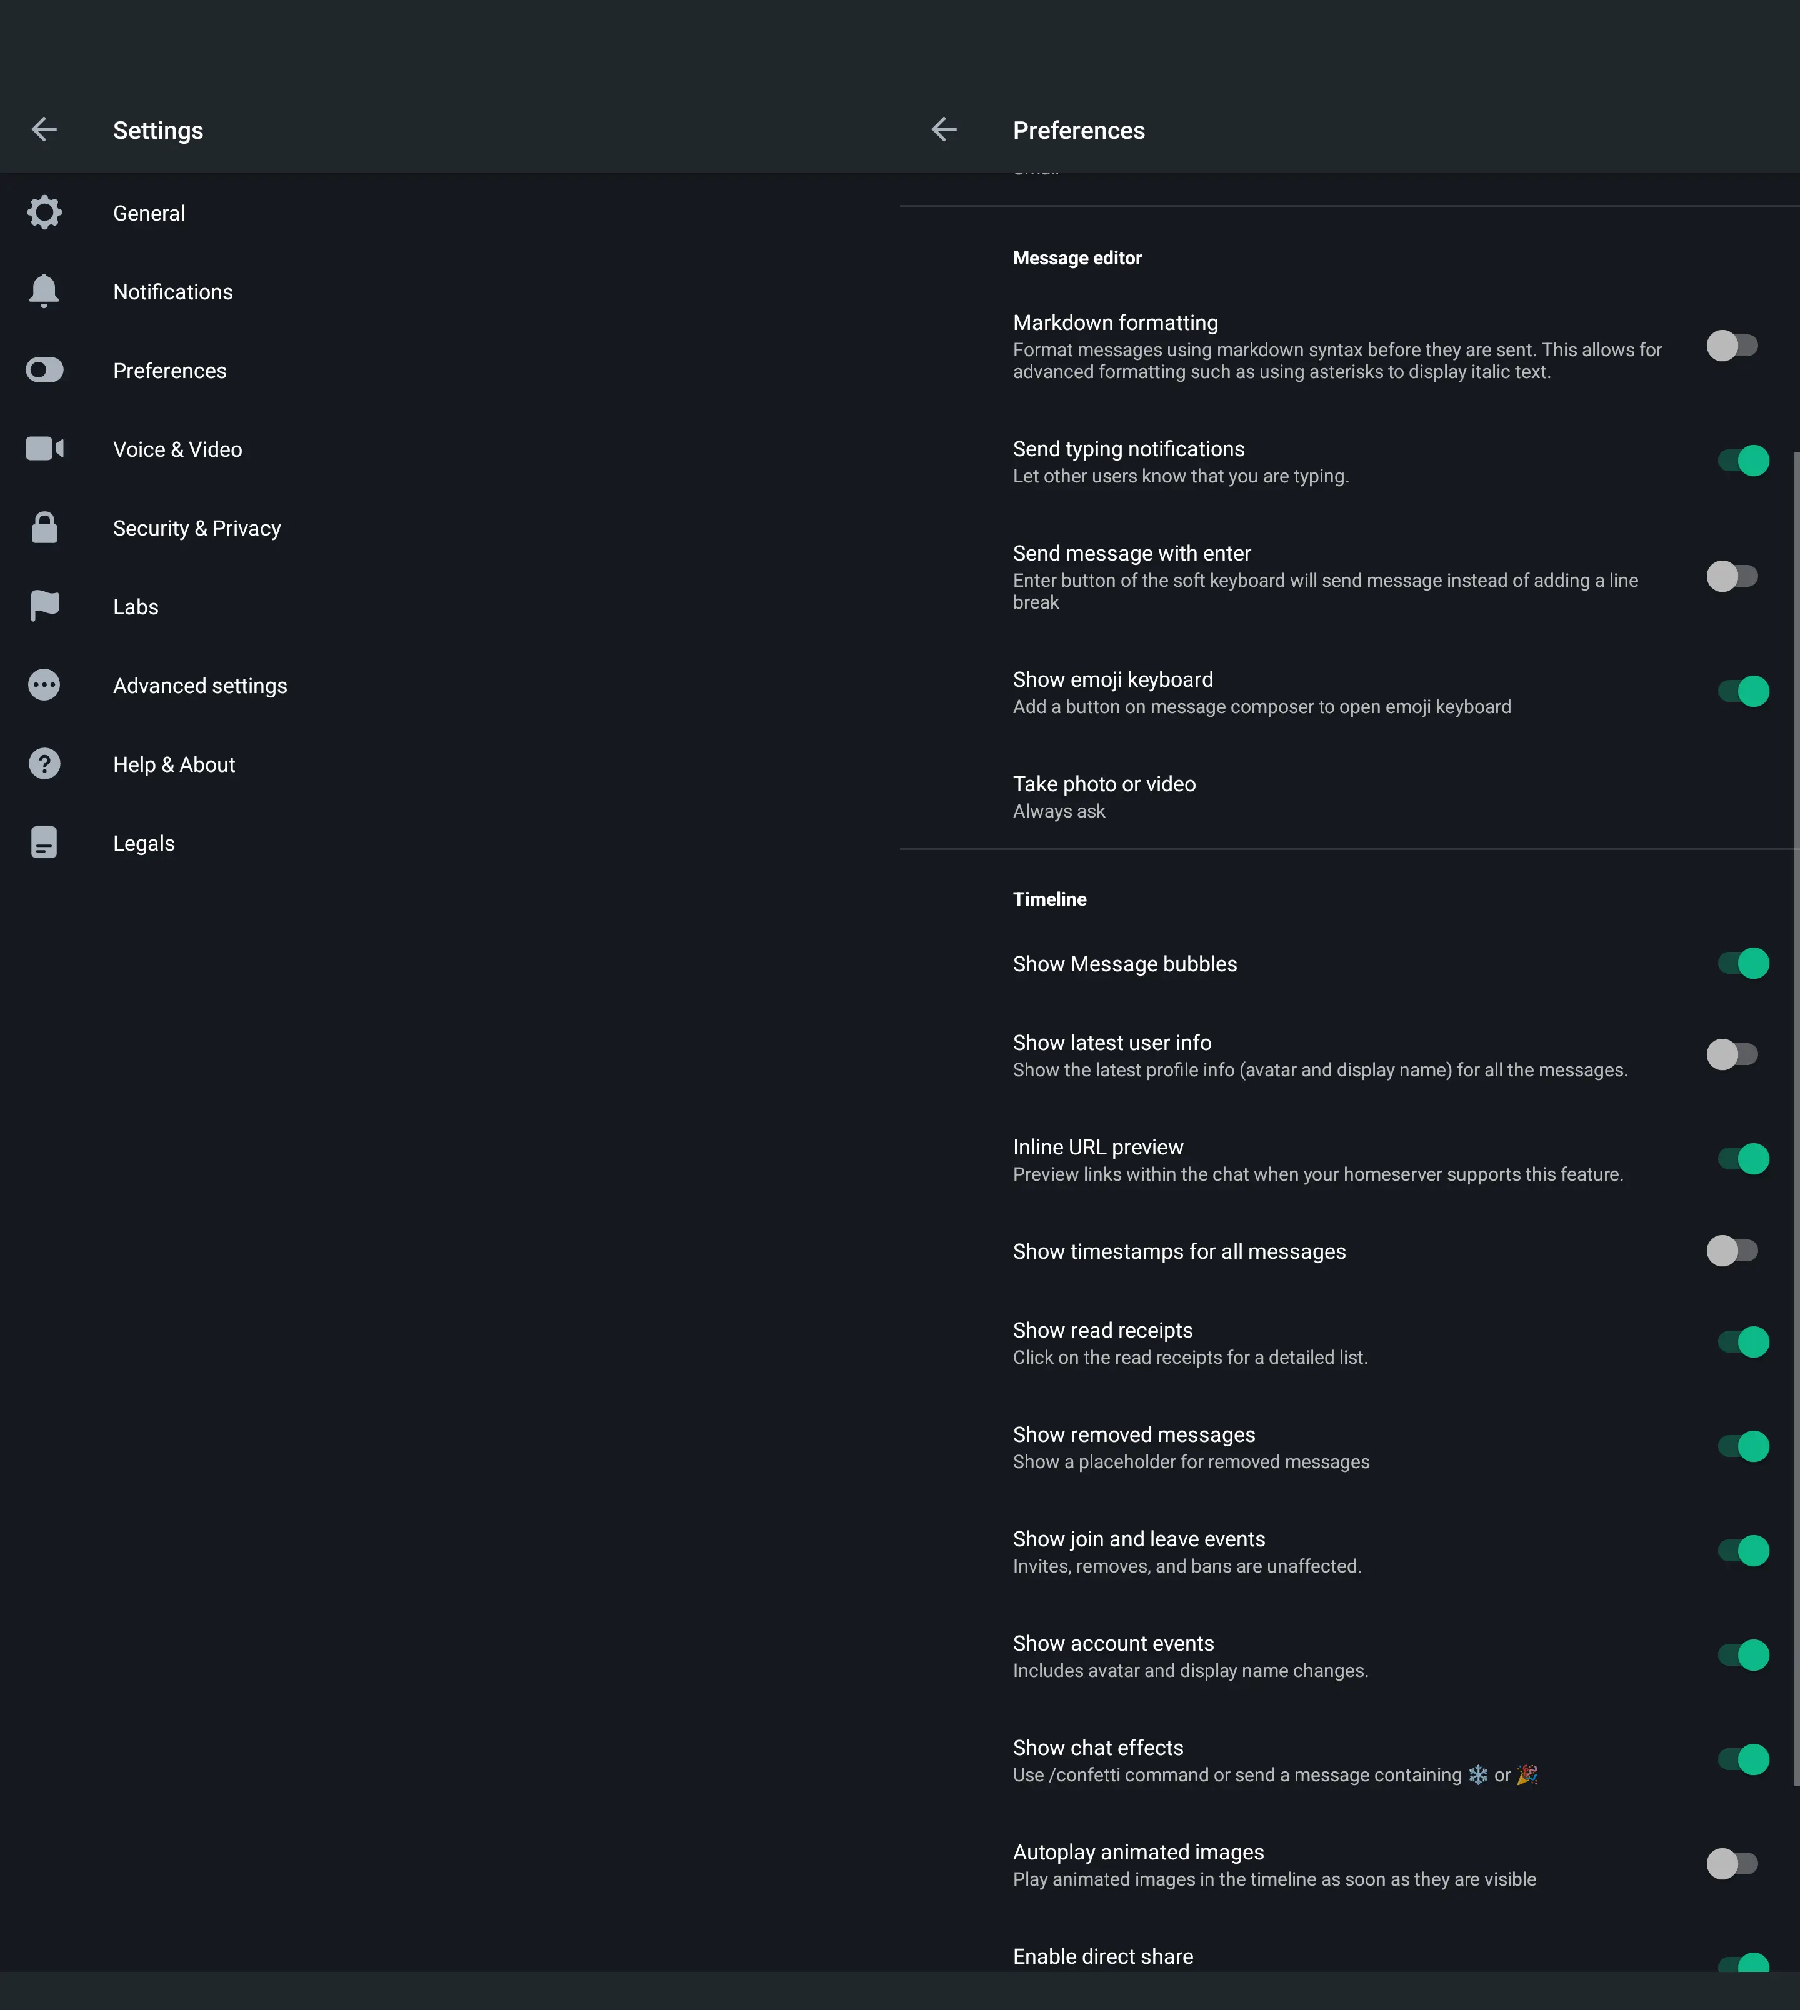
Task: Click the Timeline section header
Action: click(x=1049, y=899)
